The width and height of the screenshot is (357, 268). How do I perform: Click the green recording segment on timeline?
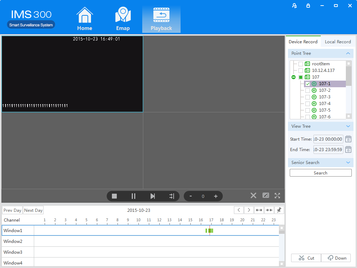click(211, 231)
